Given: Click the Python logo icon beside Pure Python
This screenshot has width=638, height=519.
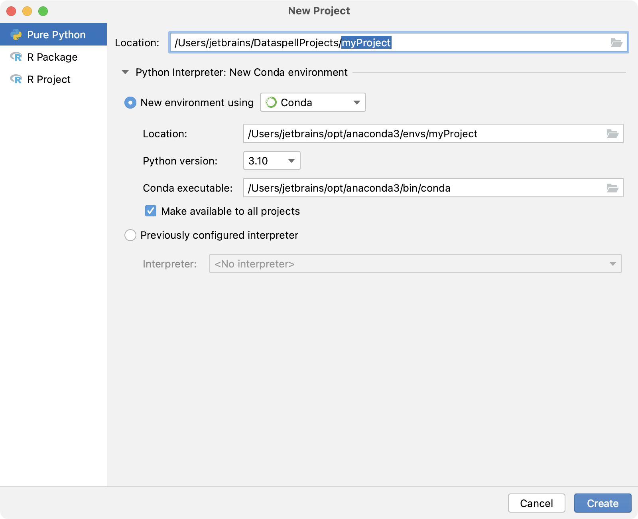Looking at the screenshot, I should point(16,35).
